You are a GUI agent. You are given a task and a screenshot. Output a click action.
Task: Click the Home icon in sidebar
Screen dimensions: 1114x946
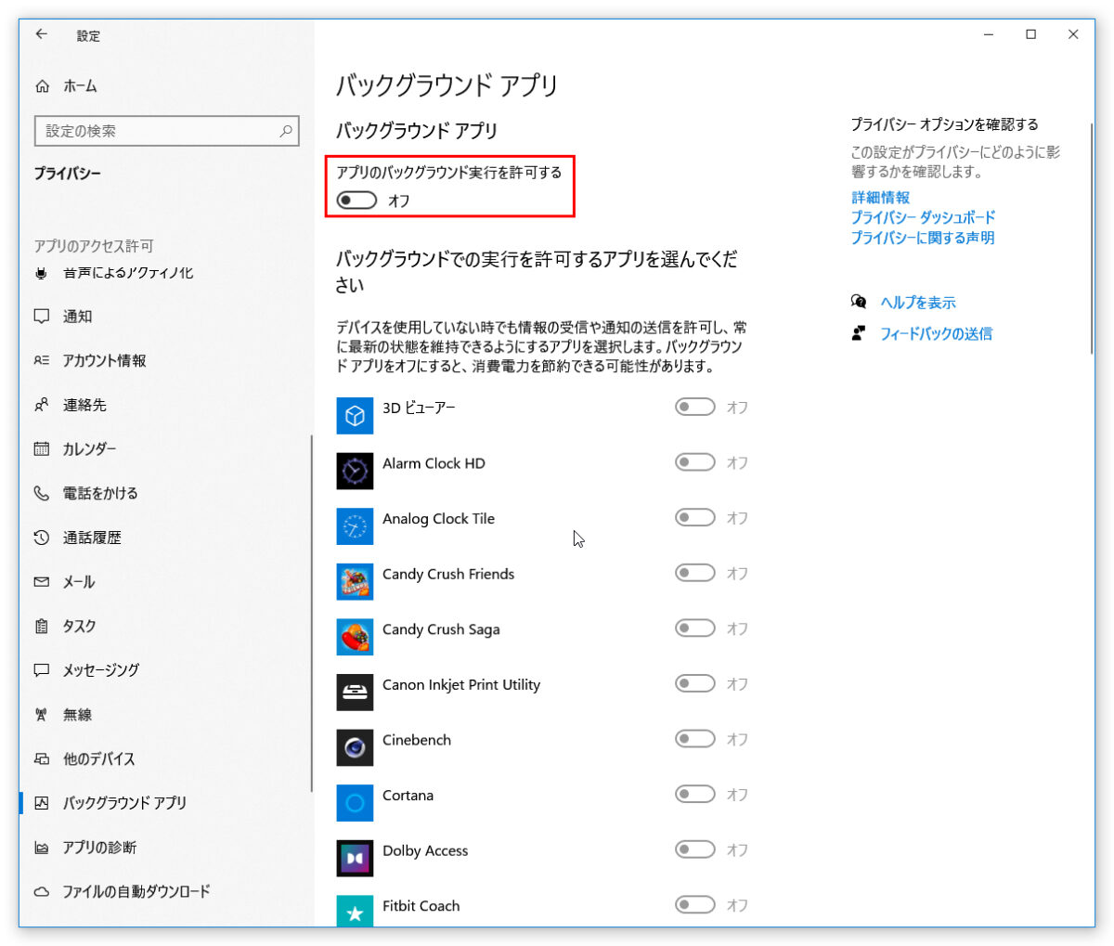42,86
